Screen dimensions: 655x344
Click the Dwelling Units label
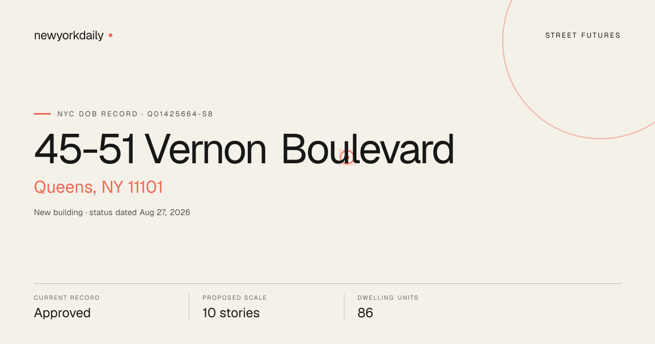[388, 298]
